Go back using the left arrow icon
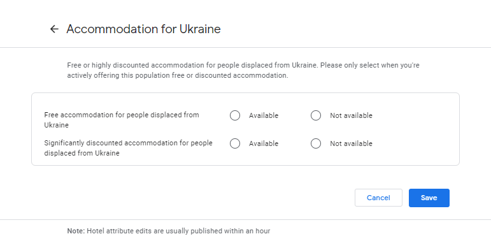 [x=54, y=29]
